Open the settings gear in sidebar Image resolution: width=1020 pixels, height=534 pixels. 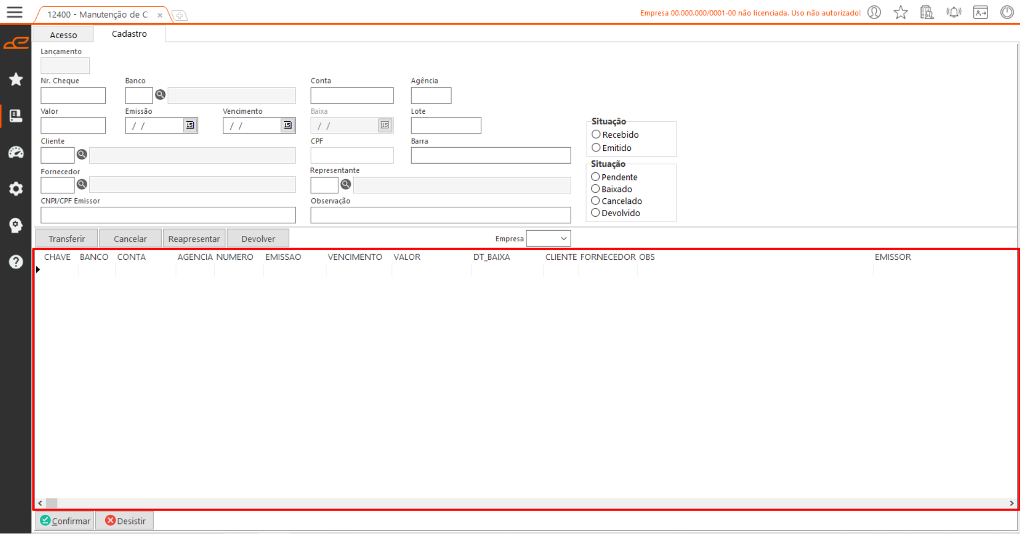pos(16,189)
